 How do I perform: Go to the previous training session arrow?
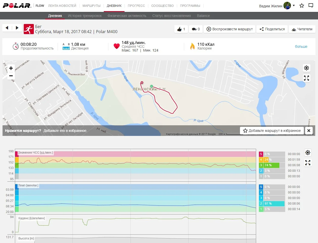pos(7,28)
